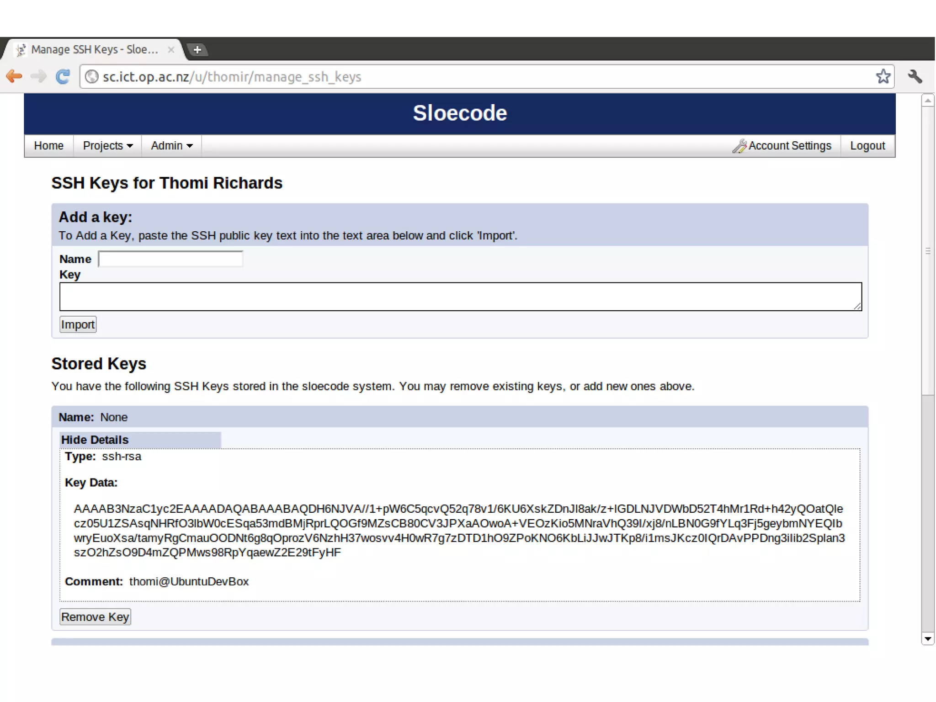Click the browser forward arrow
Image resolution: width=936 pixels, height=702 pixels.
pyautogui.click(x=38, y=76)
